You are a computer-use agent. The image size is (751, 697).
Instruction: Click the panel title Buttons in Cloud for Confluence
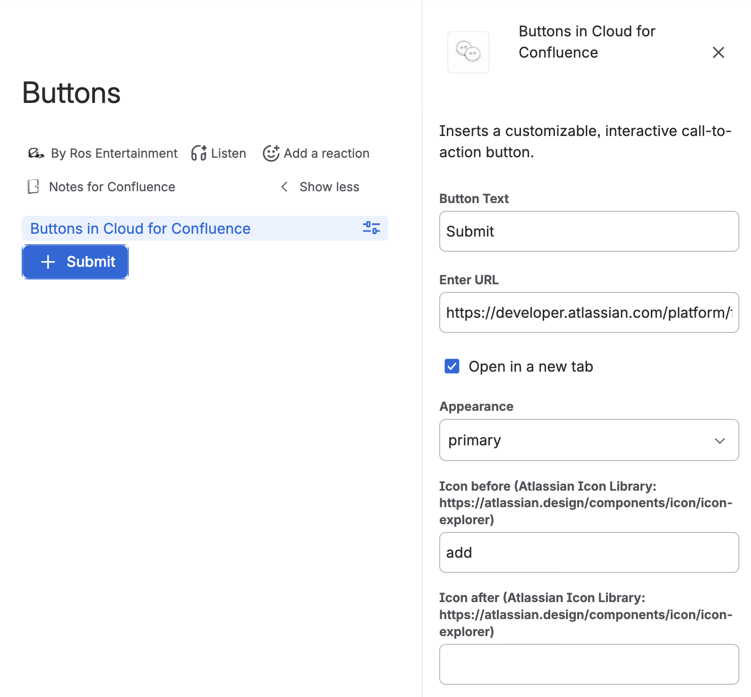[587, 42]
